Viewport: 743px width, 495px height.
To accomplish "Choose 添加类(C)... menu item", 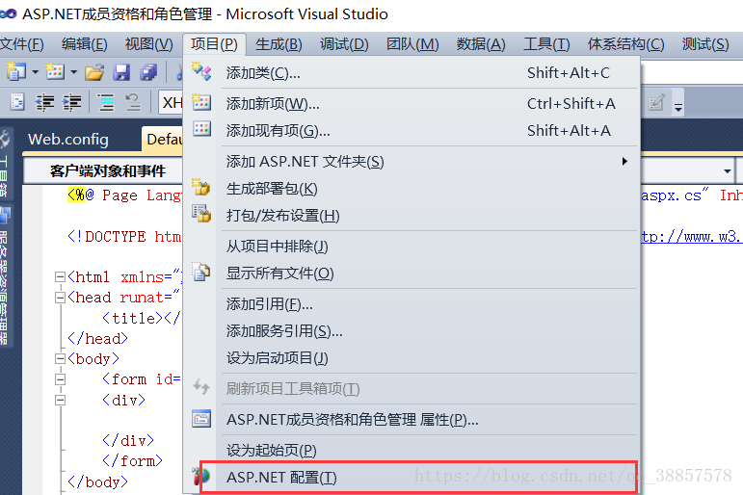I will 411,73.
